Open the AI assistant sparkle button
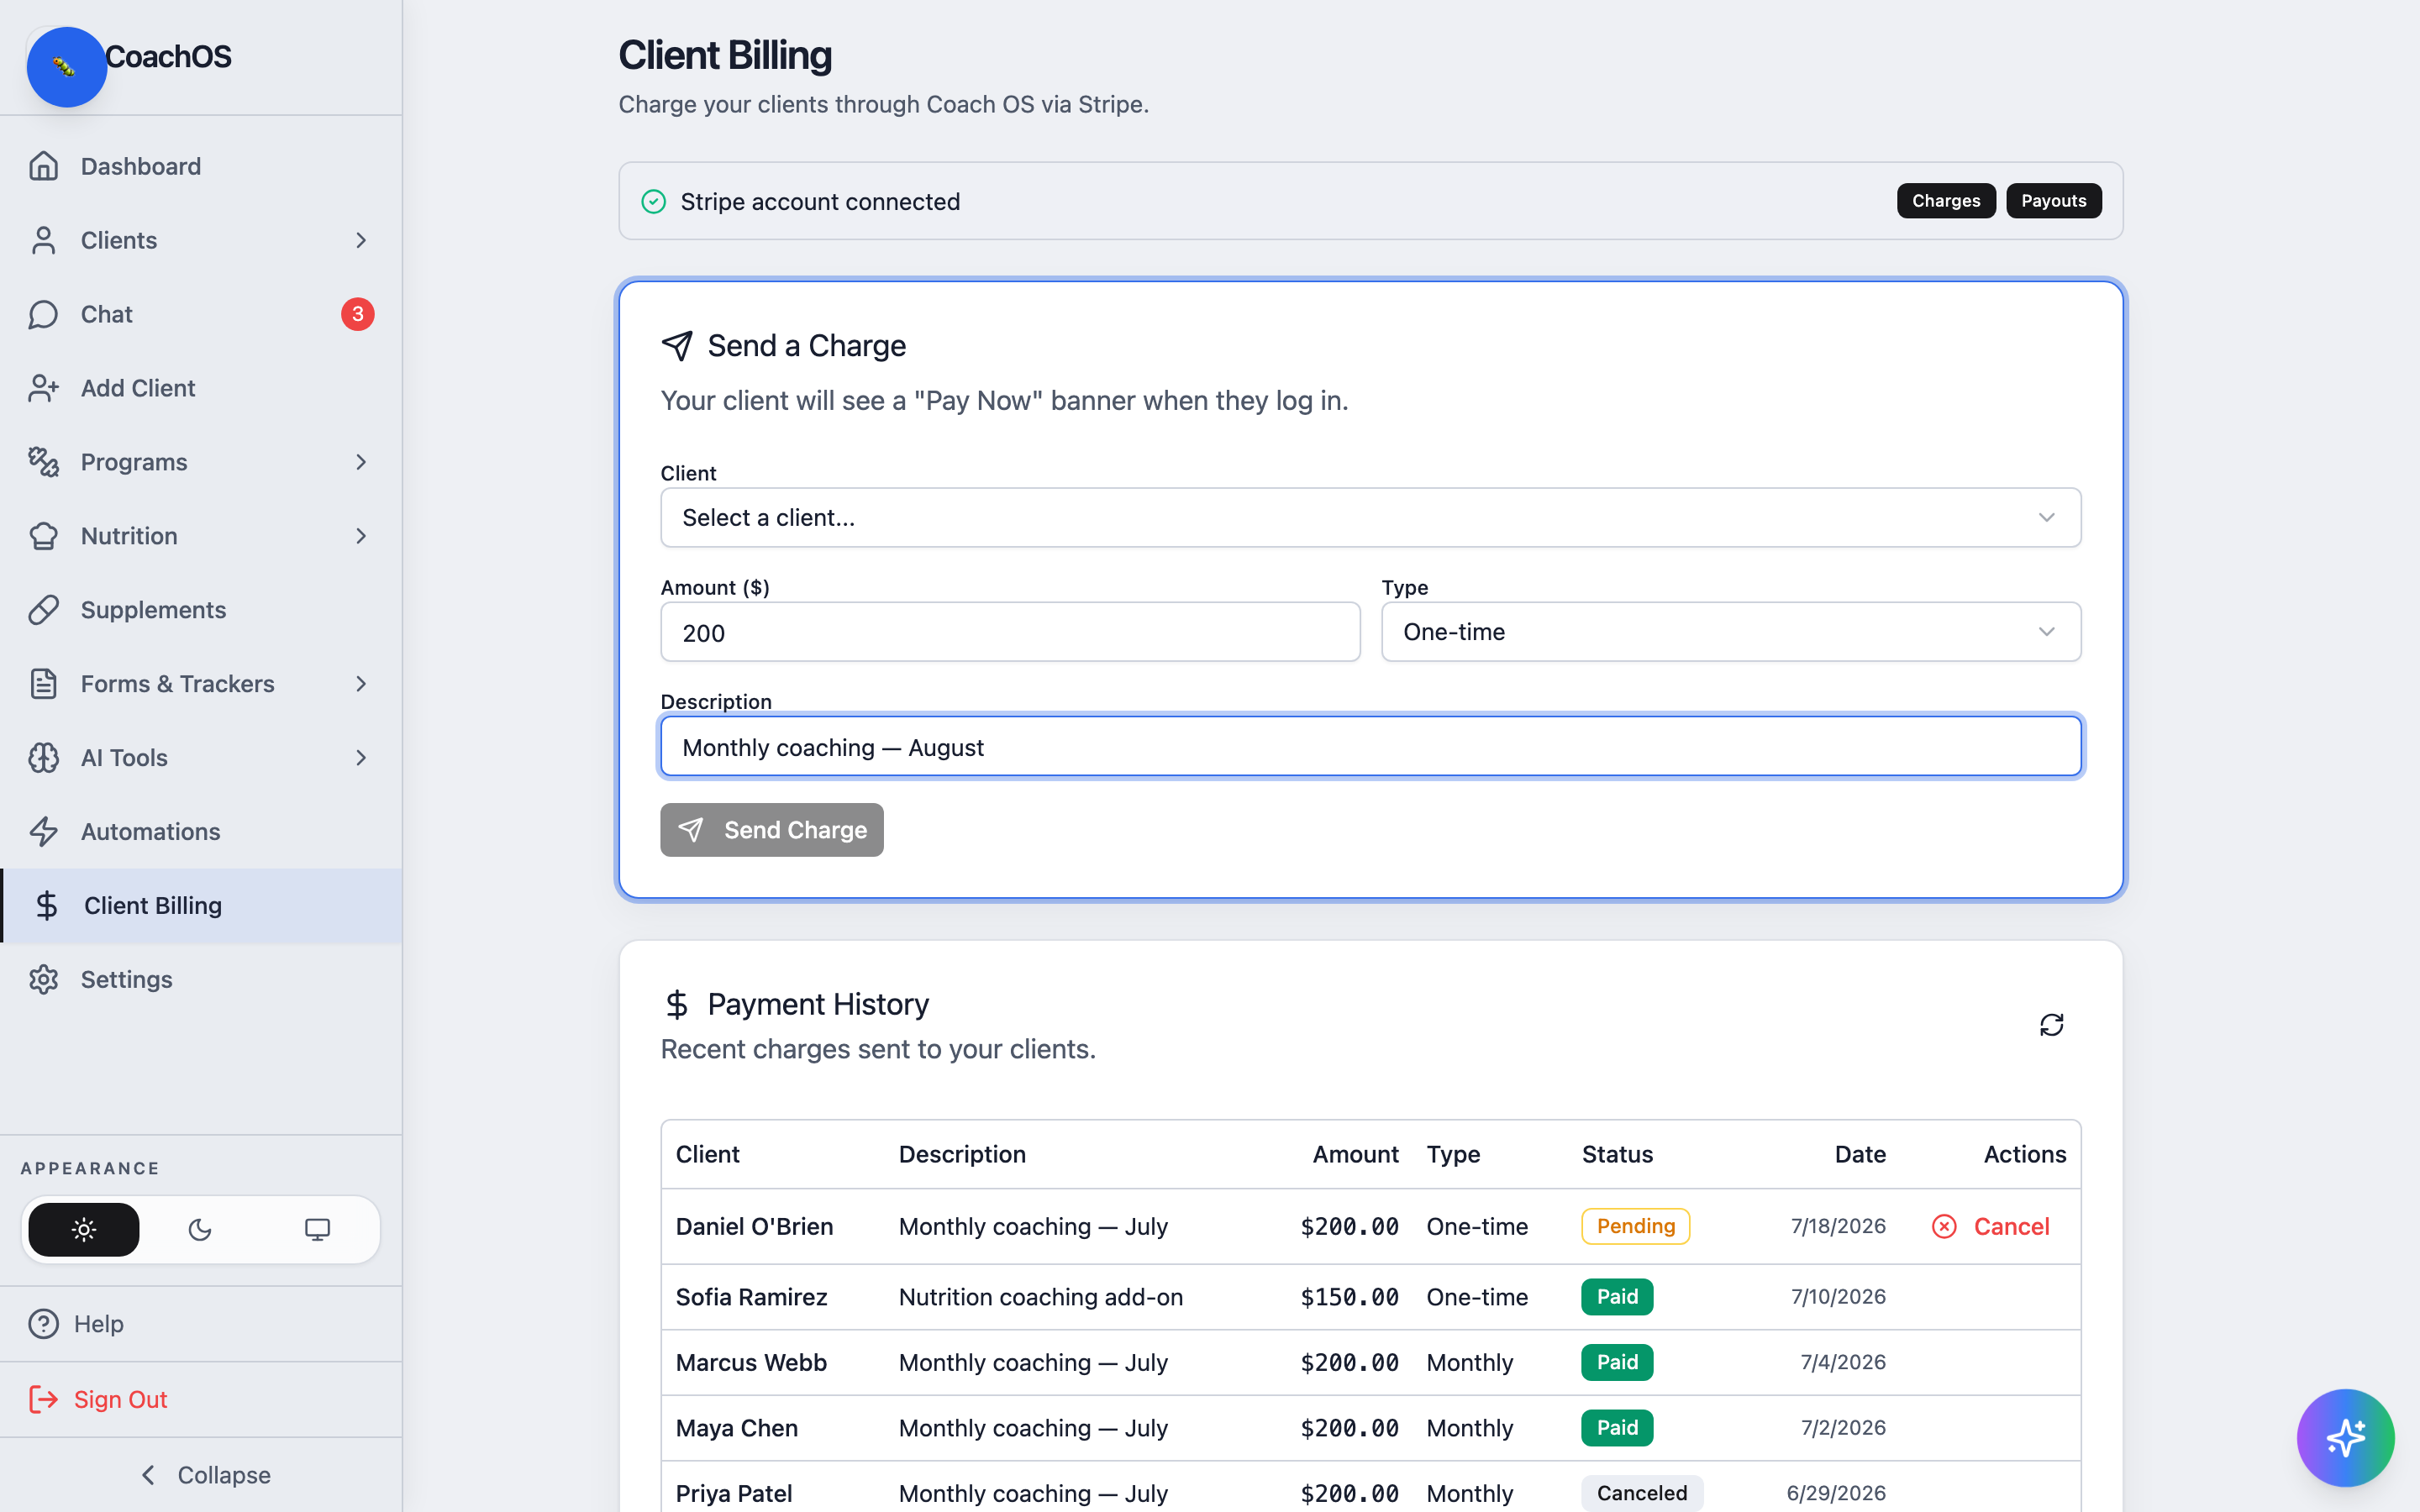Viewport: 2420px width, 1512px height. (2345, 1438)
